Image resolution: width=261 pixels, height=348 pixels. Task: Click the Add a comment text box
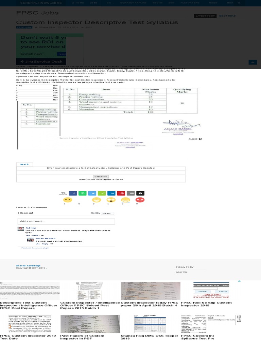pos(66,221)
